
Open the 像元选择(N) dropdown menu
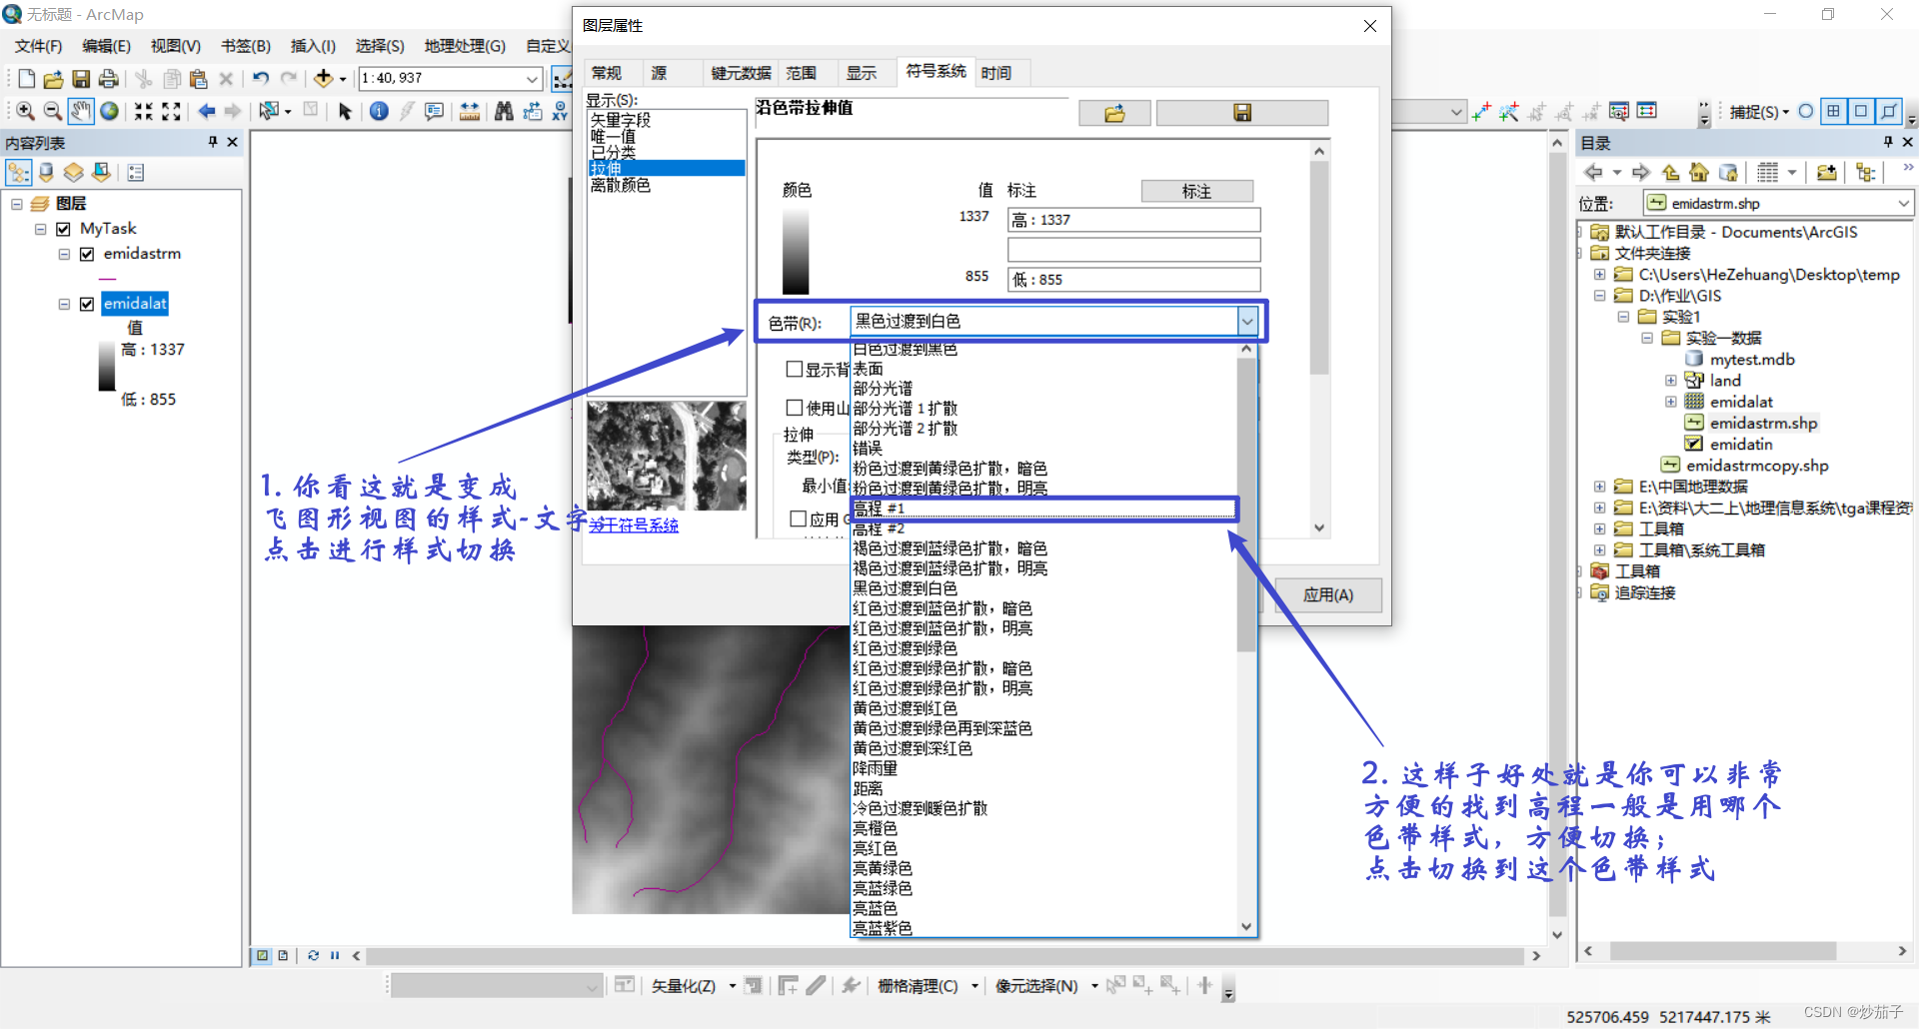1046,986
